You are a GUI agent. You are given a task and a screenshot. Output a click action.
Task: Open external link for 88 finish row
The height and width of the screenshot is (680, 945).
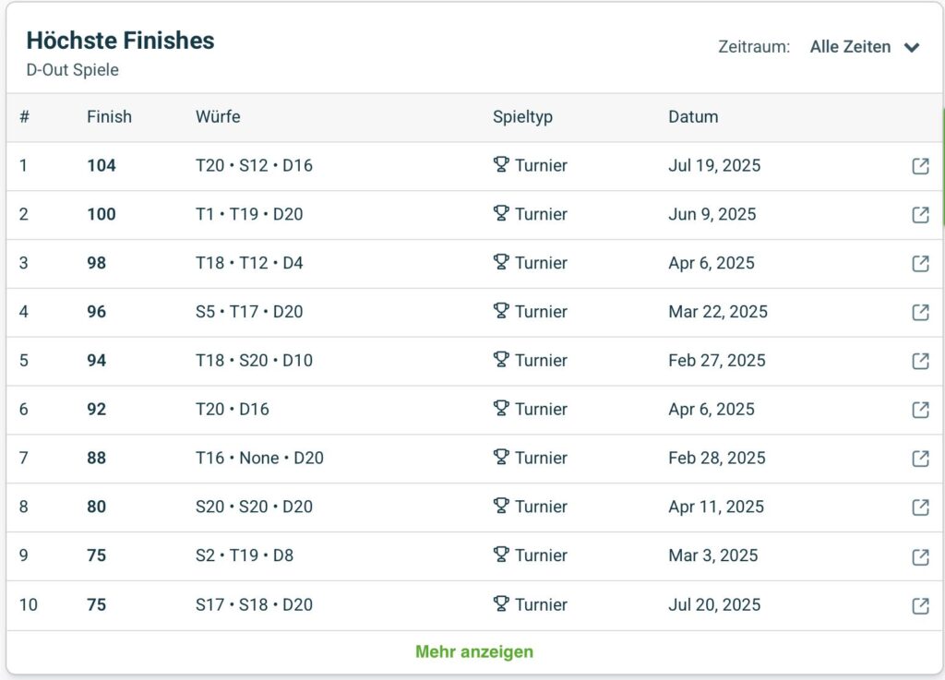click(x=920, y=459)
